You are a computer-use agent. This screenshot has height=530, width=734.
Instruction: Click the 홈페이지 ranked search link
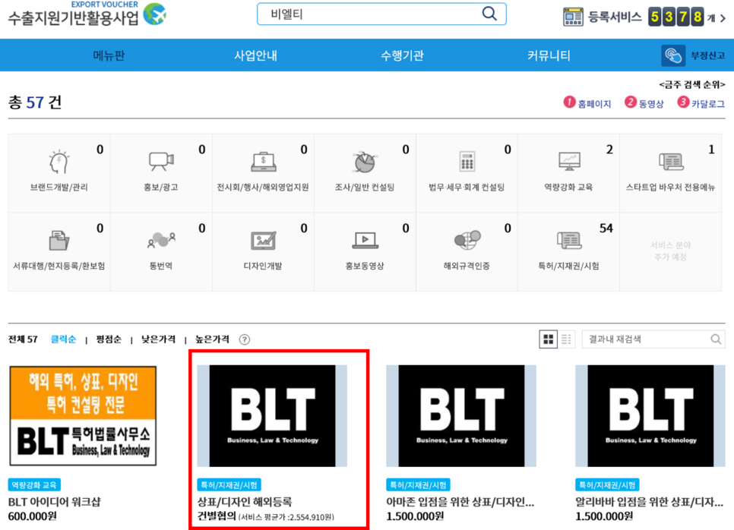click(x=594, y=104)
